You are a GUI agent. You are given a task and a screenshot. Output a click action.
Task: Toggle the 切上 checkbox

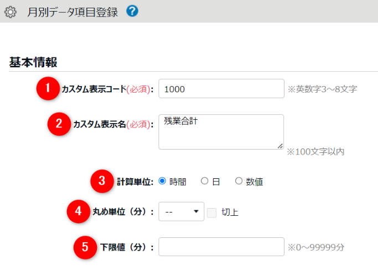[211, 212]
